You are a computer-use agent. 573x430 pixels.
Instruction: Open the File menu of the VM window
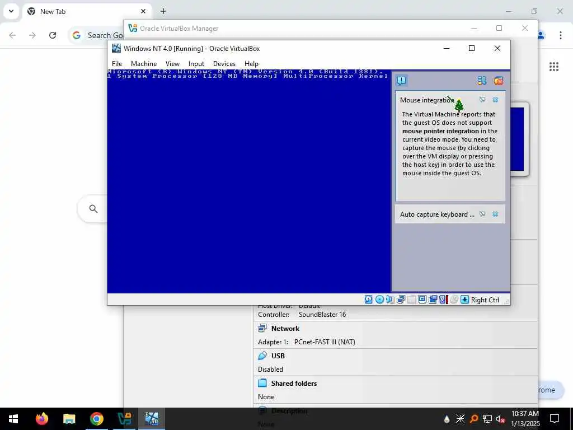[x=117, y=64]
